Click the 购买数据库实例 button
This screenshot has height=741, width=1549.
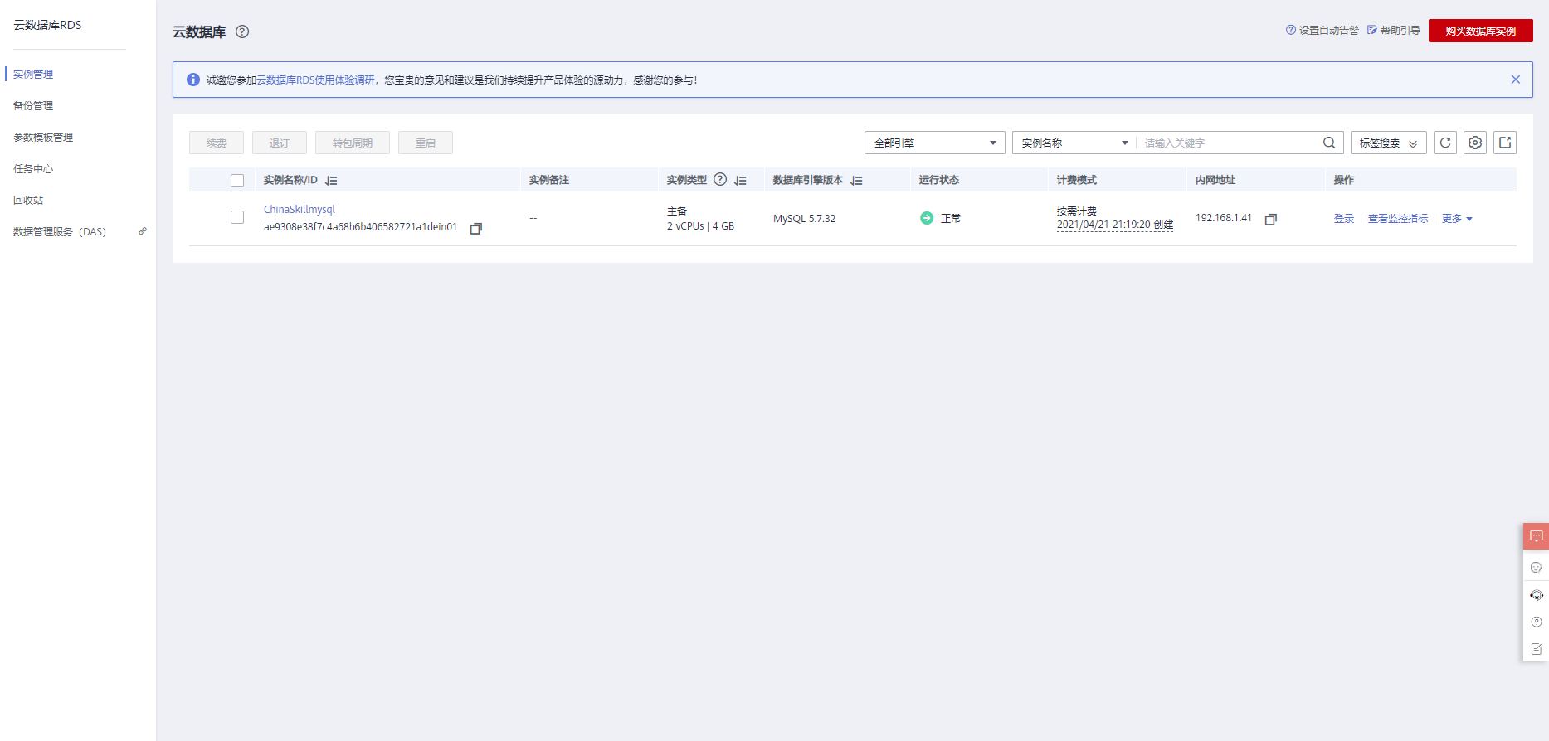point(1481,31)
